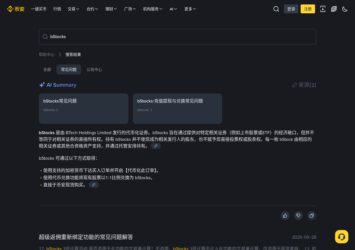Image resolution: width=355 pixels, height=250 pixels.
Task: Switch to the 公告中心 tab
Action: 94,69
